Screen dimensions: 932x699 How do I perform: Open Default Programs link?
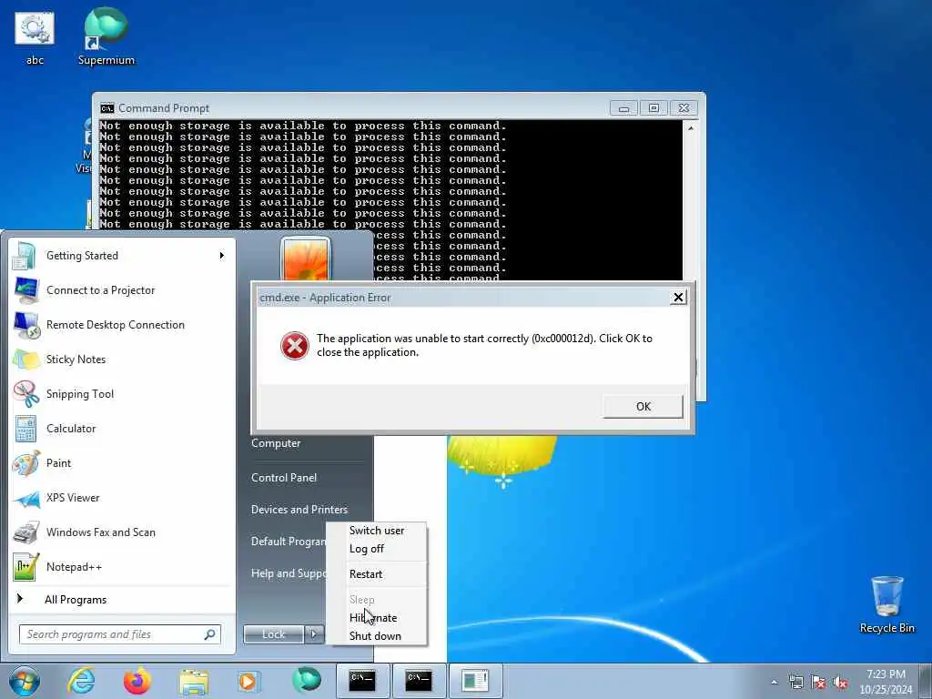(288, 542)
